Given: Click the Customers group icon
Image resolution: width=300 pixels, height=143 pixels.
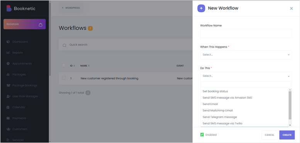Looking at the screenshot, I should 8,129.
